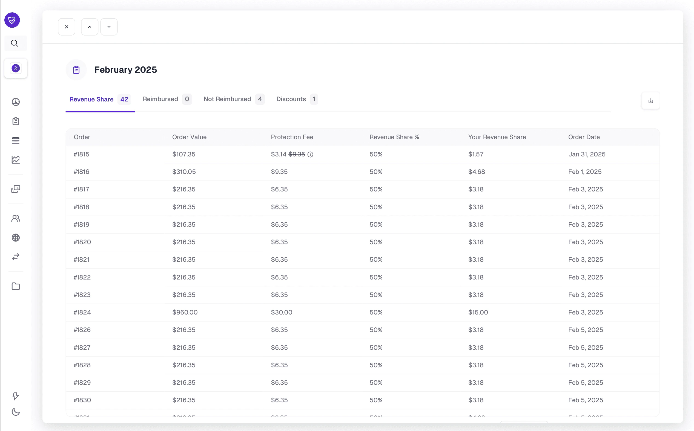Screen dimensions: 694x431
Task: Click info icon beside order #1815 fee
Action: tap(310, 155)
